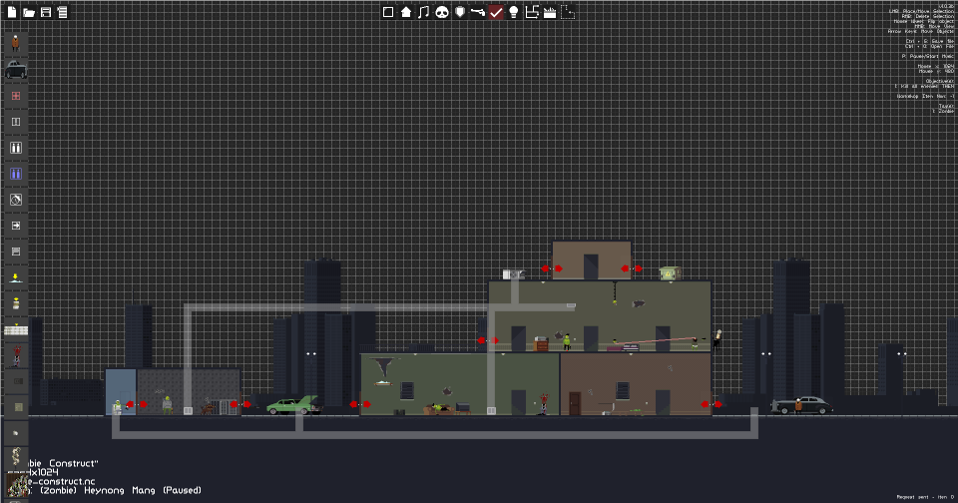Click the green car outside the building

click(292, 405)
